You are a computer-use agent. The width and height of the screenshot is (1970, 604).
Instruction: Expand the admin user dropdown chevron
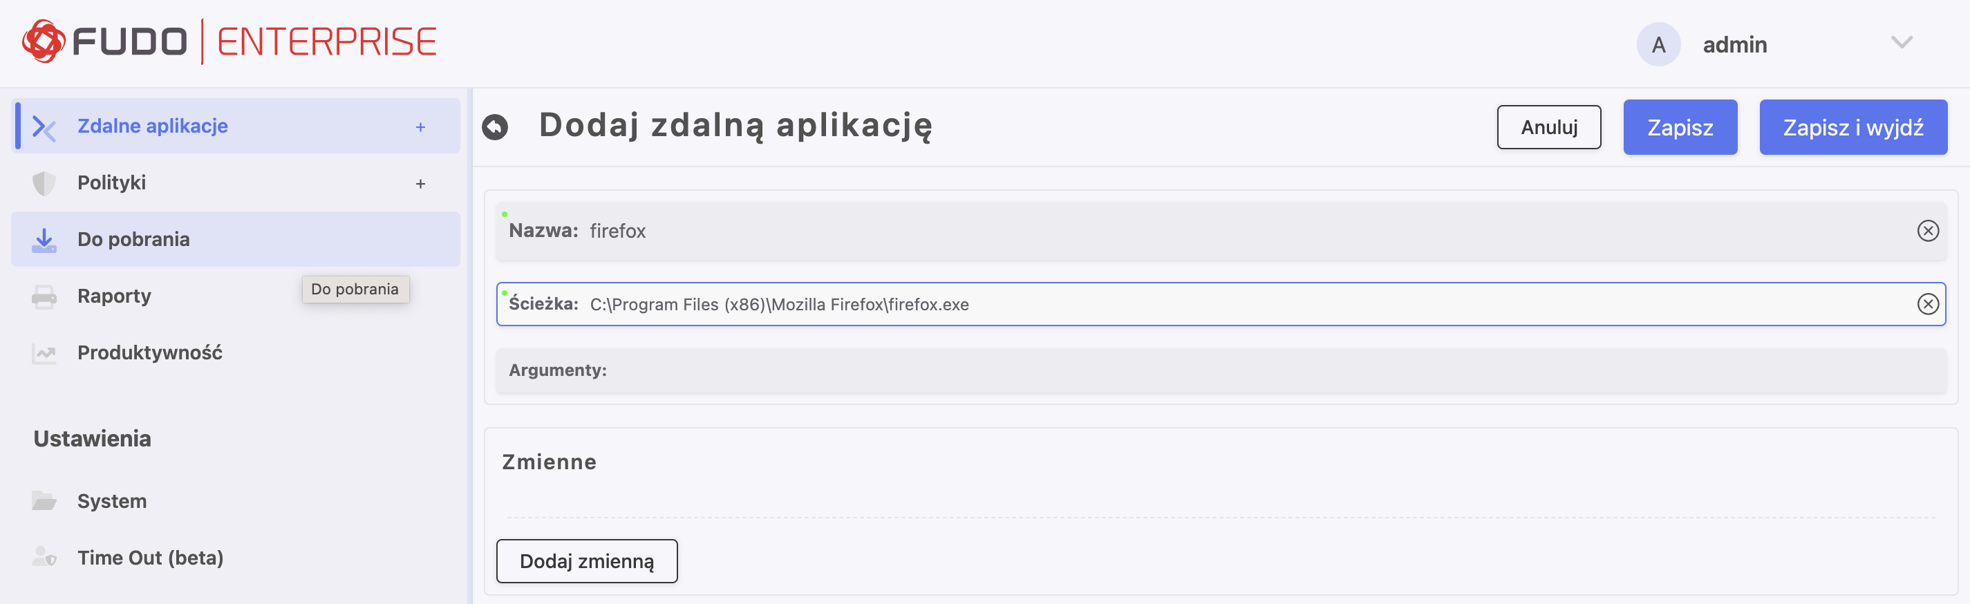pos(1901,43)
